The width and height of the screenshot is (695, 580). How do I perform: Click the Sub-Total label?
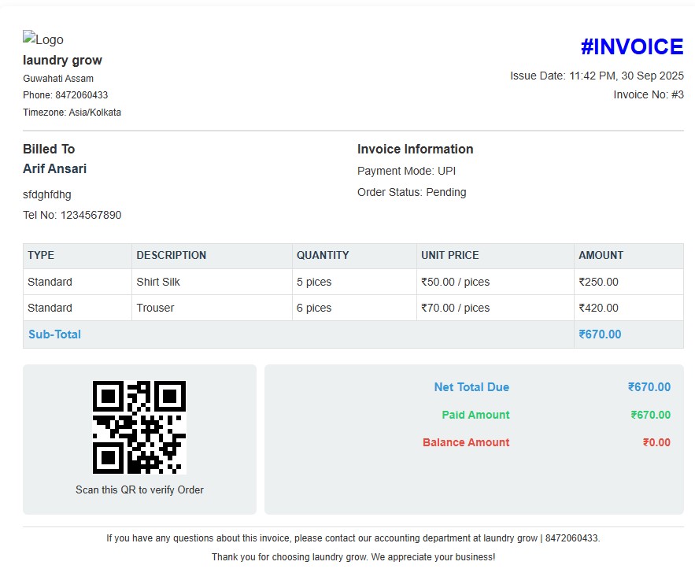pyautogui.click(x=54, y=334)
